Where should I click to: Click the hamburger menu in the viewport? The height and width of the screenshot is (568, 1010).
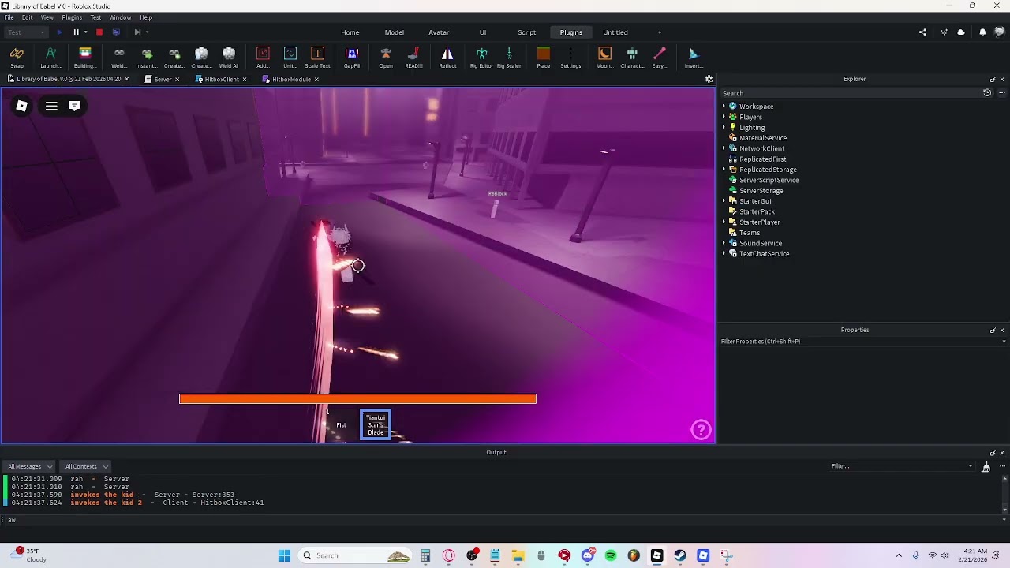(x=51, y=106)
